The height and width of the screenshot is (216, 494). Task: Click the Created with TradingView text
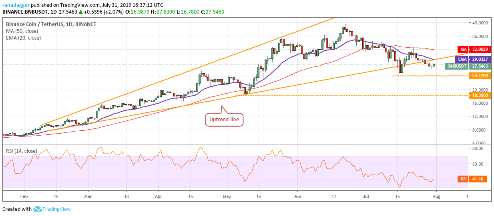click(x=37, y=209)
